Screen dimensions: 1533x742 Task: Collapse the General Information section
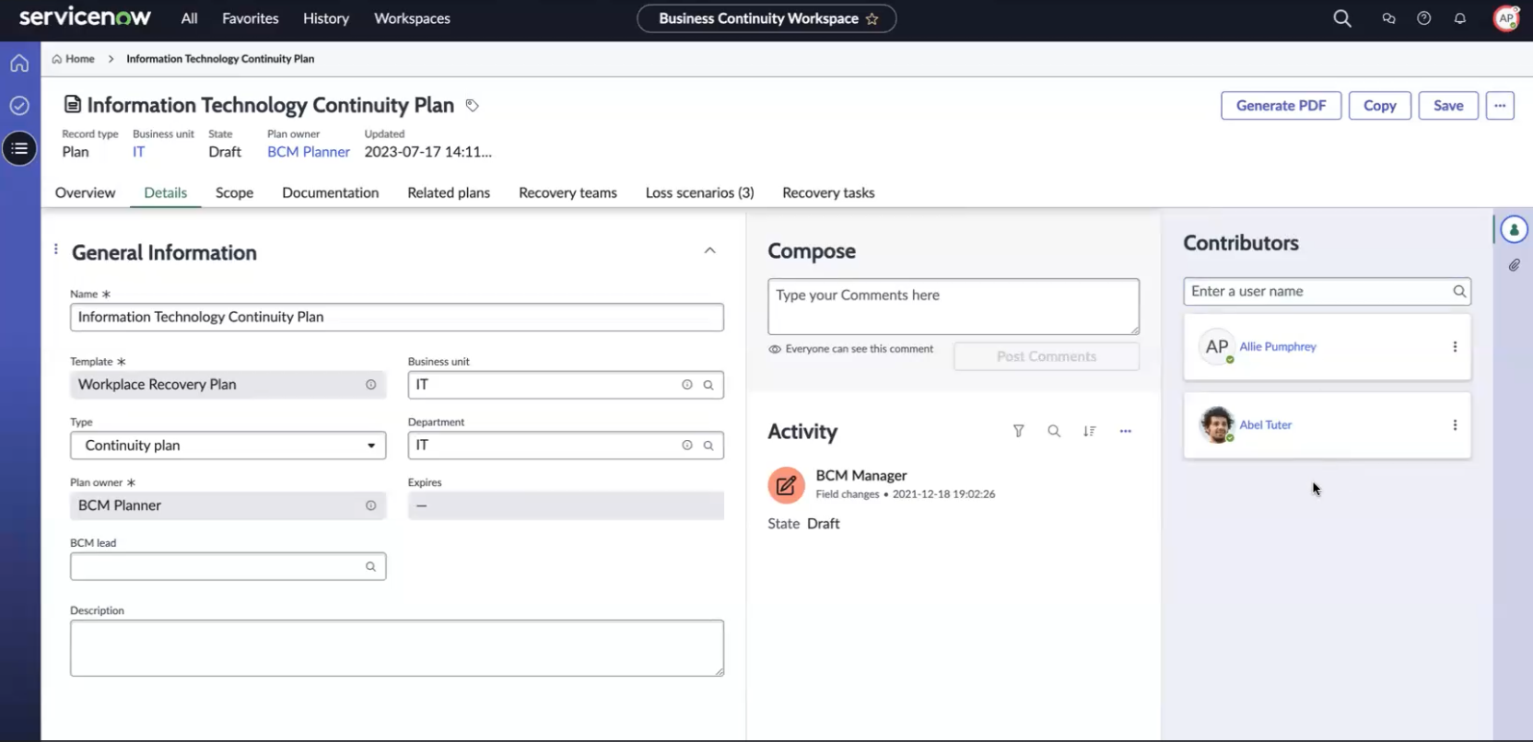pos(709,250)
